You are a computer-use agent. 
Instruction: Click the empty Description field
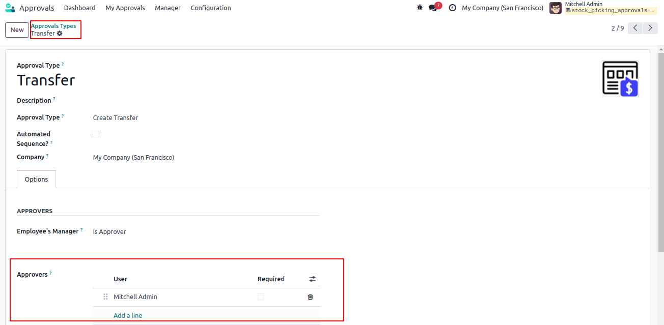(206, 101)
